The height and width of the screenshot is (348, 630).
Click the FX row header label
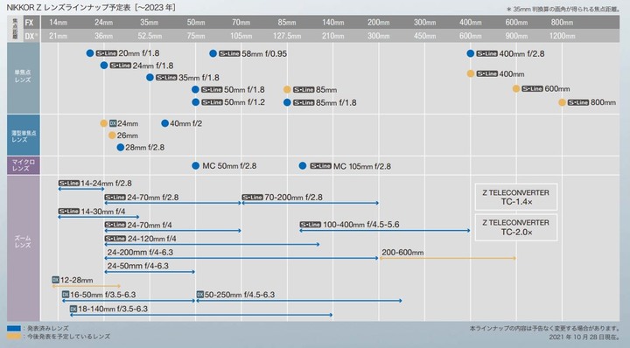[29, 23]
